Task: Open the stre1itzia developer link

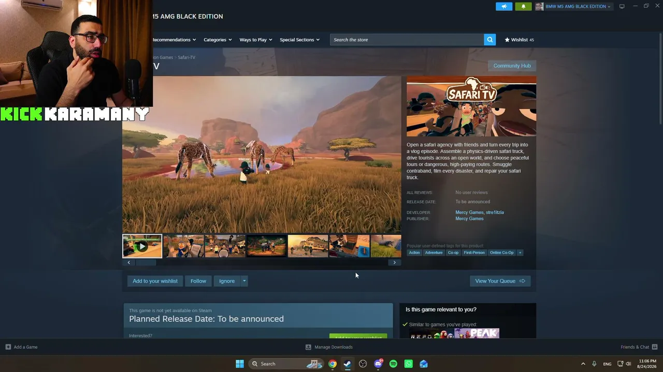Action: click(495, 212)
